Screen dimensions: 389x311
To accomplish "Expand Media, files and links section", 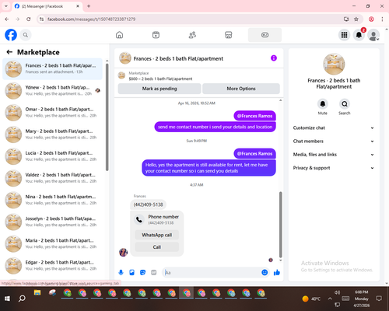I will [x=334, y=155].
